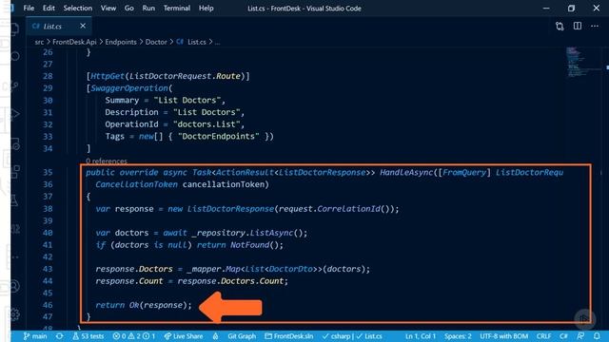The height and width of the screenshot is (342, 609).
Task: Start a Live Share session
Action: pos(184,336)
